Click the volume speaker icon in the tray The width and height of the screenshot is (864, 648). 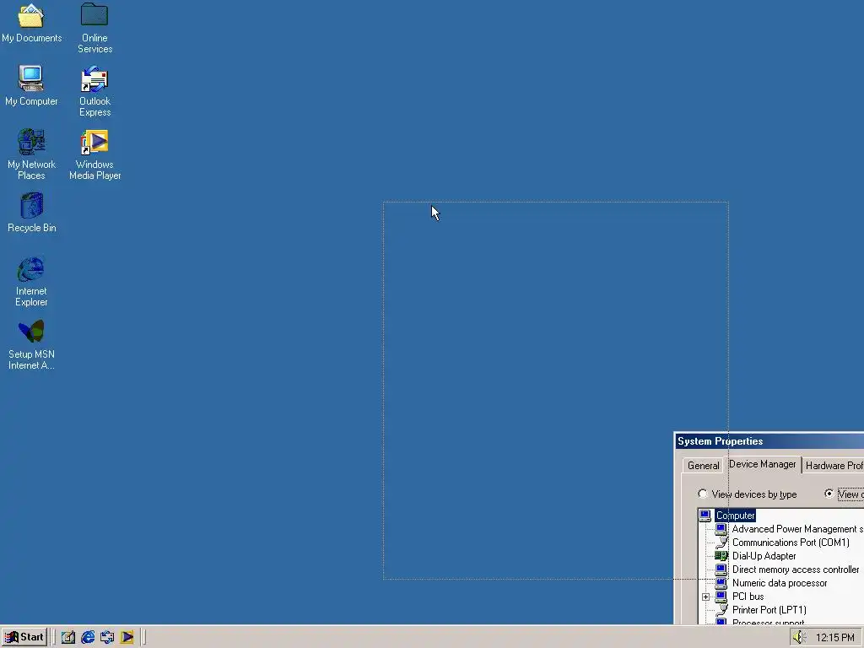799,638
